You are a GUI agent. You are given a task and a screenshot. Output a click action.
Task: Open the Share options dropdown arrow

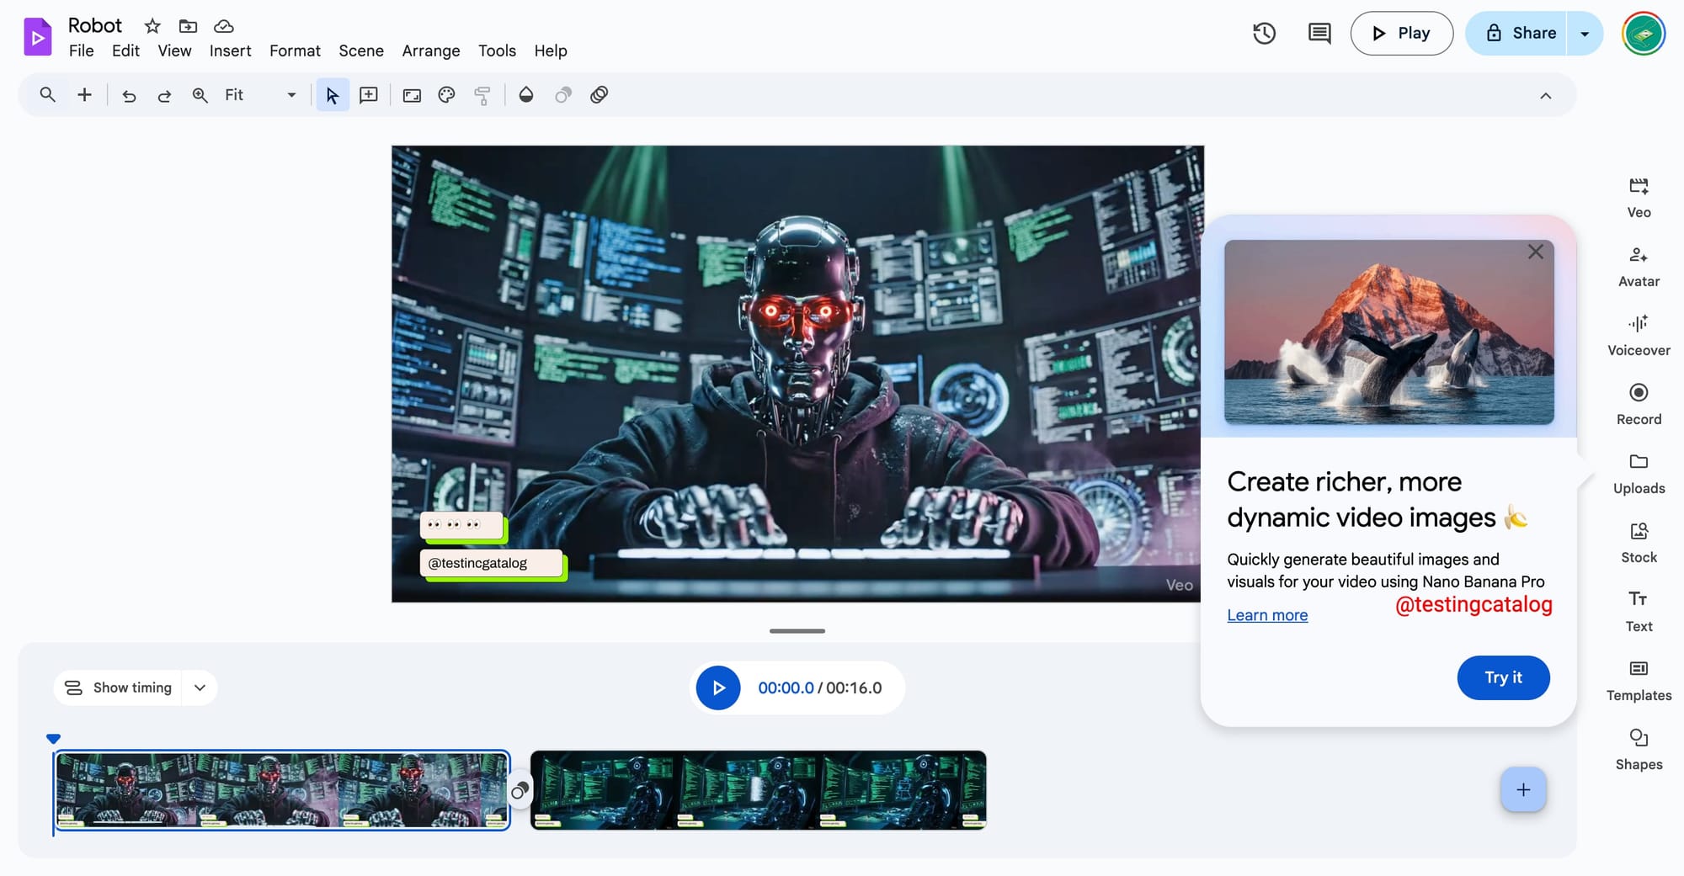click(1585, 34)
